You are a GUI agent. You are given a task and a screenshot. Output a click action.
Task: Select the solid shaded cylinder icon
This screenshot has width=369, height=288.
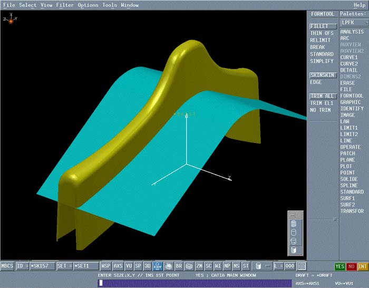pos(294,249)
